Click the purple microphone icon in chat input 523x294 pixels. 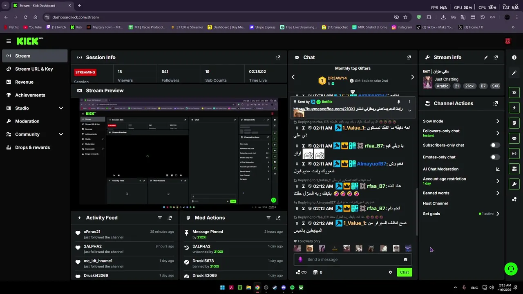(300, 259)
